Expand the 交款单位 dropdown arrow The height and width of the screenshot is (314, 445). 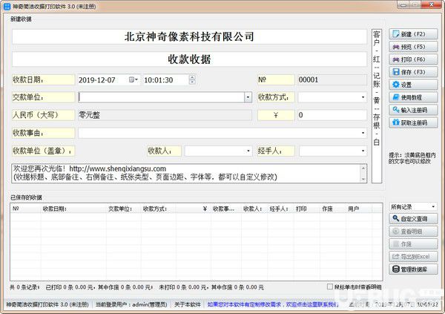[x=248, y=97]
